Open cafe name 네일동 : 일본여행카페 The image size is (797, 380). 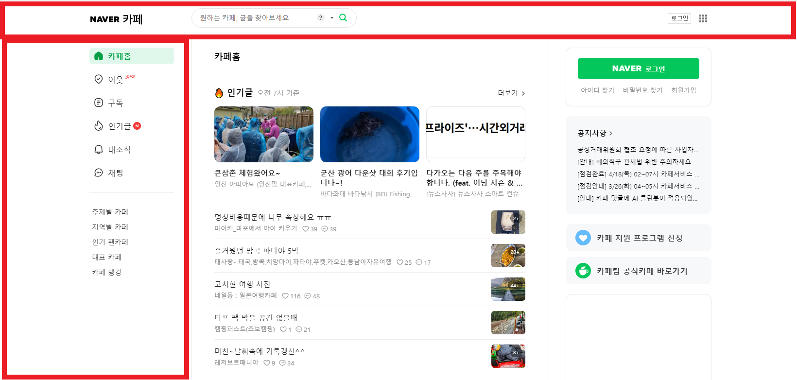click(246, 295)
